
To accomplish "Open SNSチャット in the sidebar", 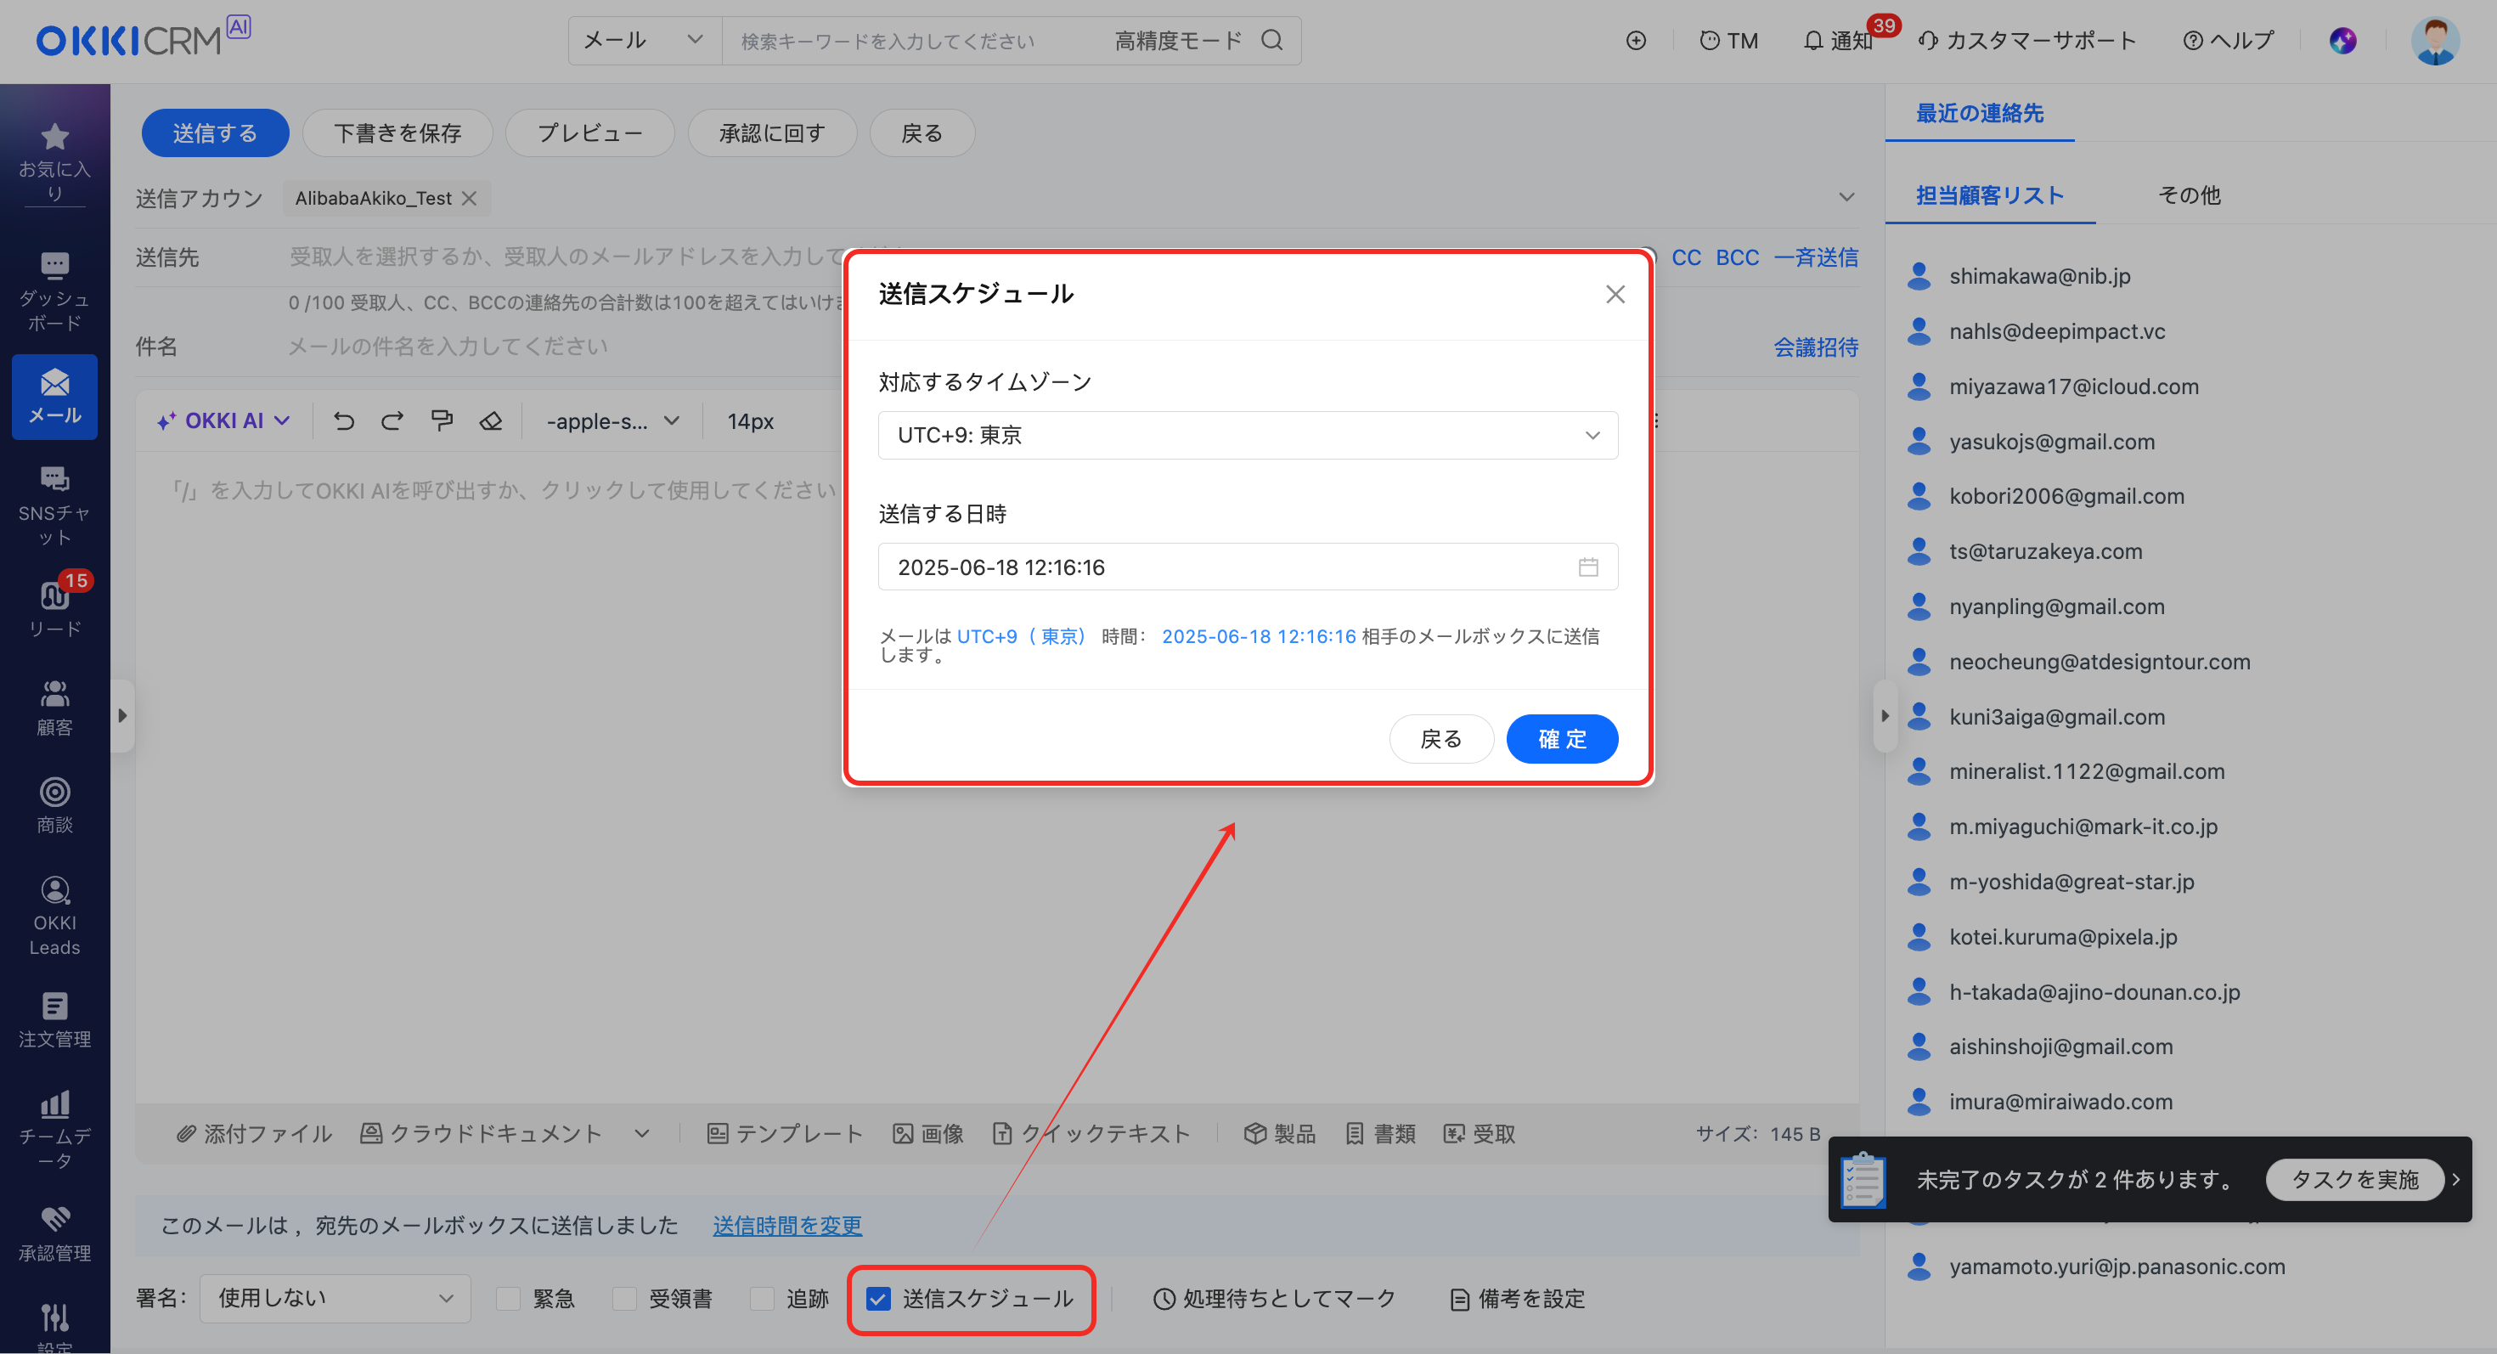I will click(x=54, y=505).
